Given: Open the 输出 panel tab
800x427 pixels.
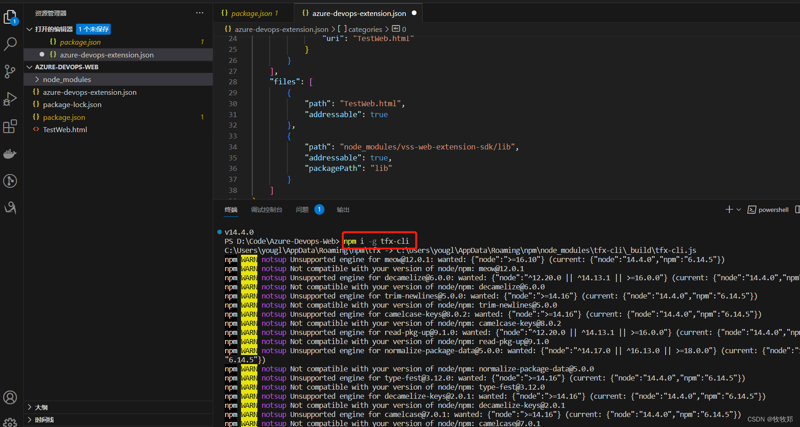Looking at the screenshot, I should click(343, 210).
